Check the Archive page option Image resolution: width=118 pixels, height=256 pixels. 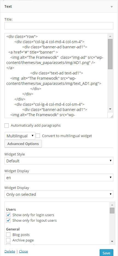[x=8, y=240]
